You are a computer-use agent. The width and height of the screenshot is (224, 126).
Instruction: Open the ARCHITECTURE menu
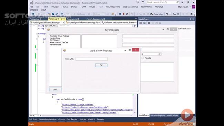click(x=113, y=7)
